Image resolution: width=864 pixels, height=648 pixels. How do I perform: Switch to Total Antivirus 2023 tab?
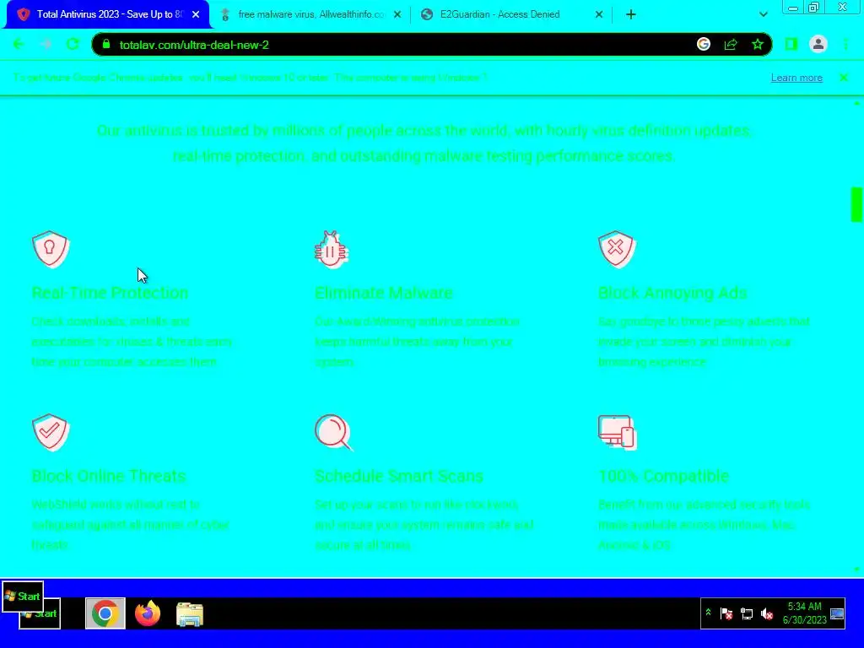tap(107, 14)
